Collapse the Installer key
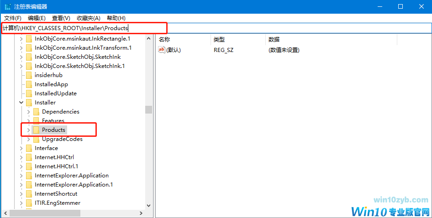Image resolution: width=432 pixels, height=218 pixels. point(21,103)
